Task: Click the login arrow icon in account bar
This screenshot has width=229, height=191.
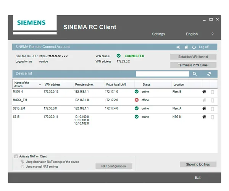Action: [178, 47]
